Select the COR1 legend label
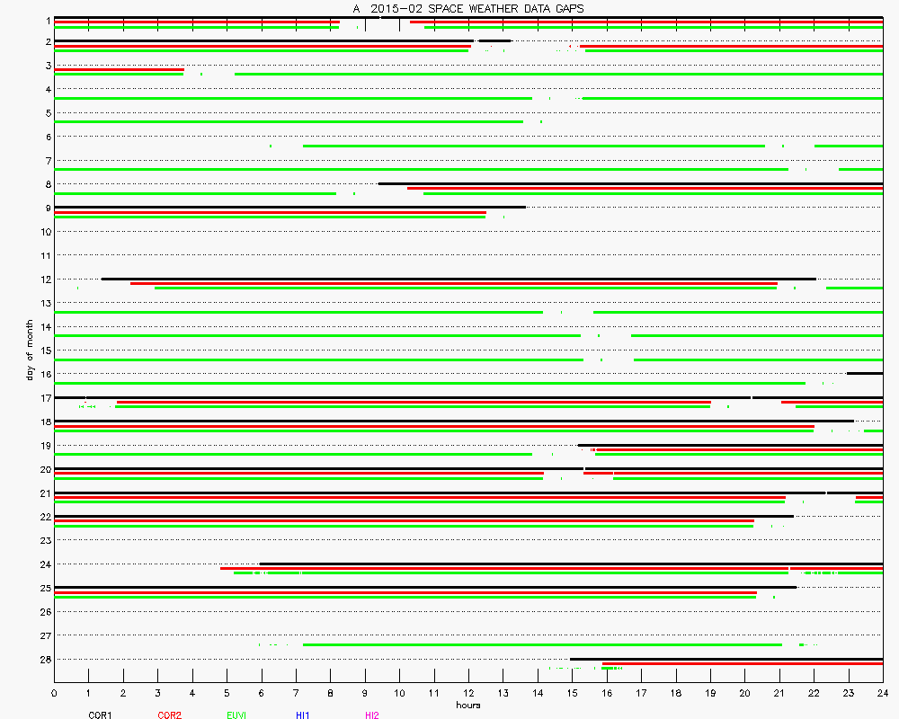Viewport: 899px width, 719px height. pyautogui.click(x=100, y=715)
